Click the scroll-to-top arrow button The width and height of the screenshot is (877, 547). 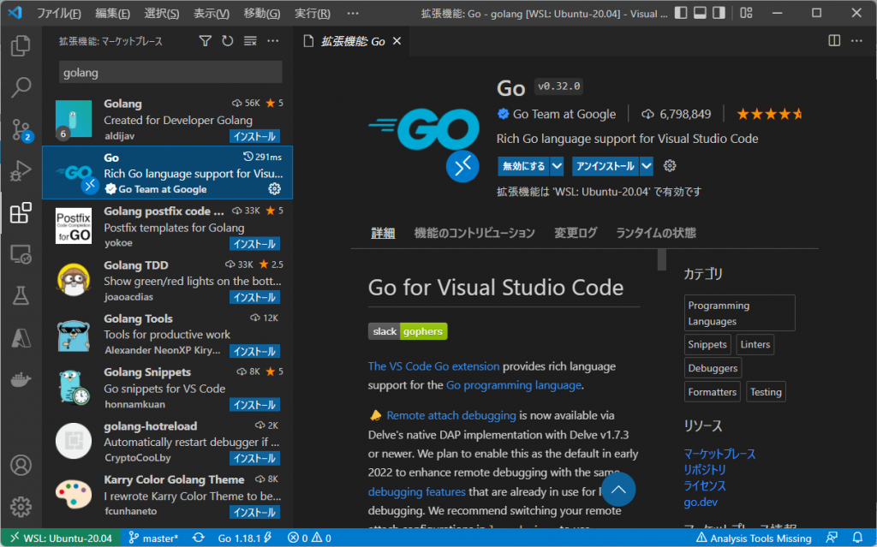tap(618, 490)
